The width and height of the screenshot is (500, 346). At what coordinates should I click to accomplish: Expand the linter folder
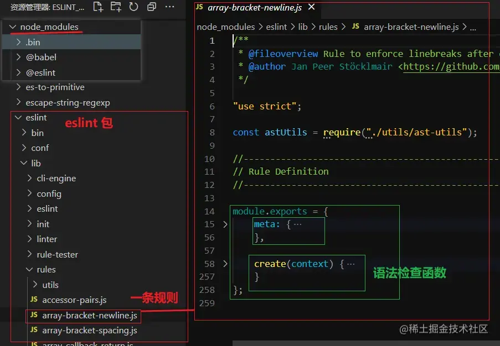click(x=30, y=239)
